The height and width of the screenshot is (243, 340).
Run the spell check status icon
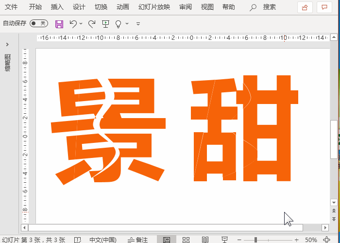[77, 240]
